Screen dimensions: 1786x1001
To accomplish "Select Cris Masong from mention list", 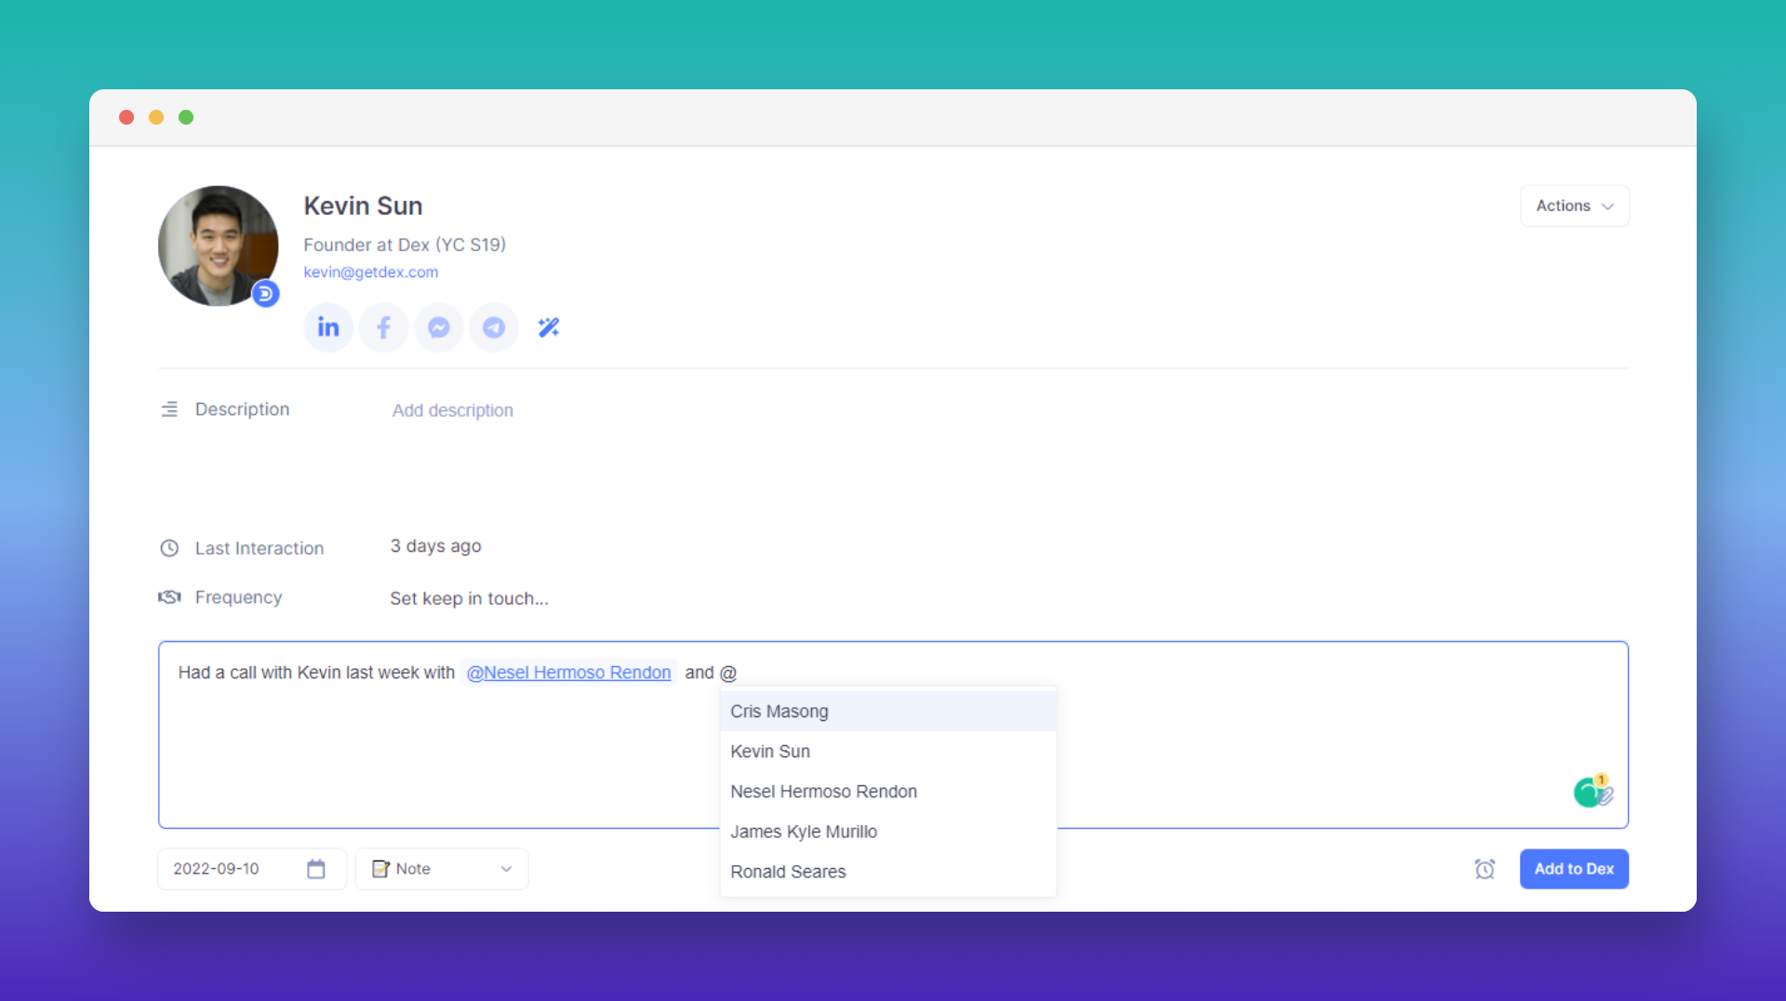I will click(x=888, y=712).
